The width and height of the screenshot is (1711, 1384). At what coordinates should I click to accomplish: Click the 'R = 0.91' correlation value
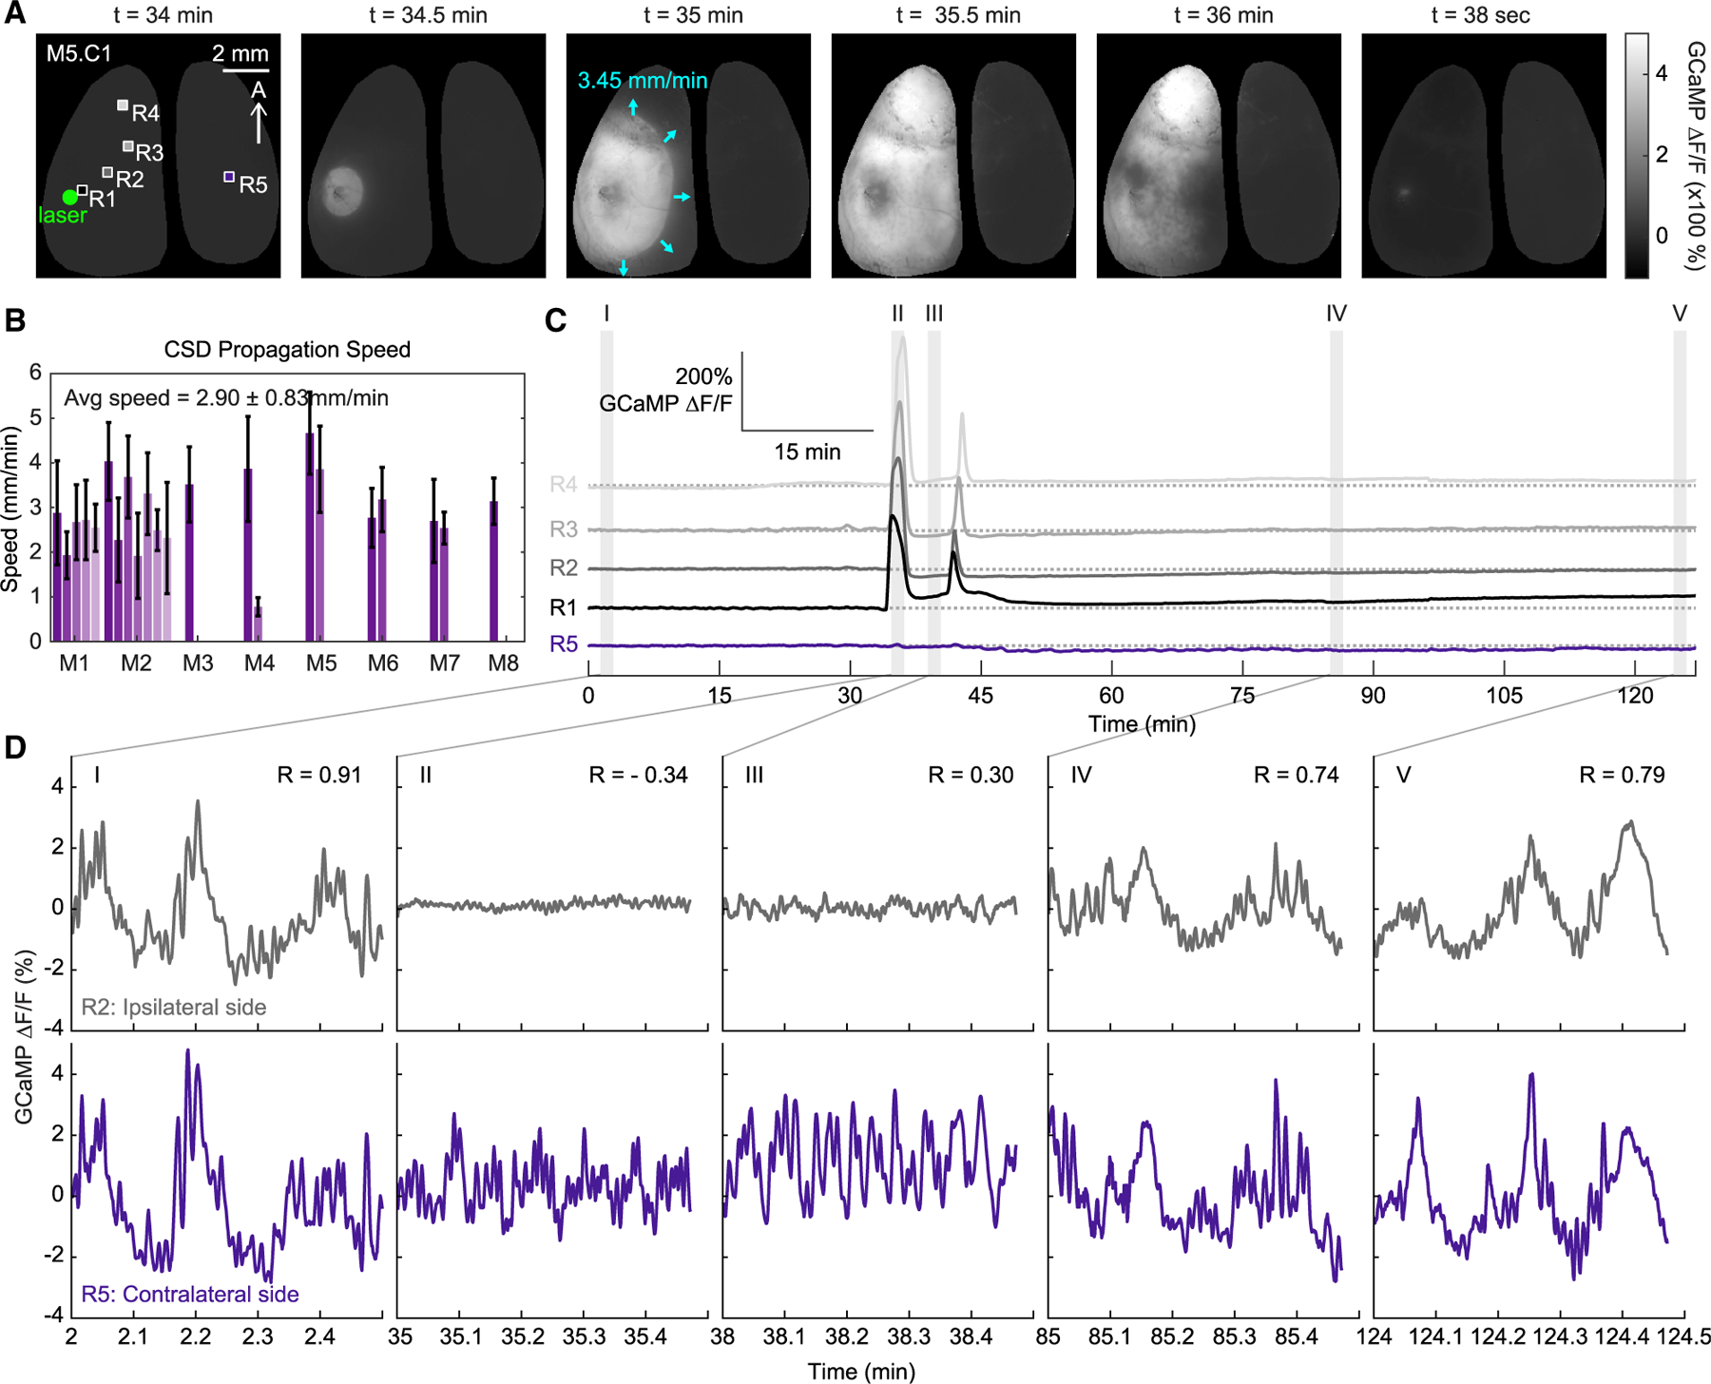(x=319, y=776)
